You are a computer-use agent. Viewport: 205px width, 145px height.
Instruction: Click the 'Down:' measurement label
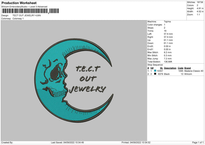coord(151,43)
